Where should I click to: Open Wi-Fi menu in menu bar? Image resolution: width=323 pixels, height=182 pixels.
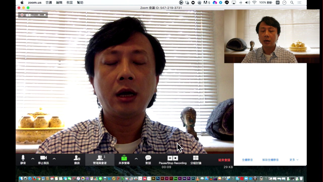click(254, 3)
